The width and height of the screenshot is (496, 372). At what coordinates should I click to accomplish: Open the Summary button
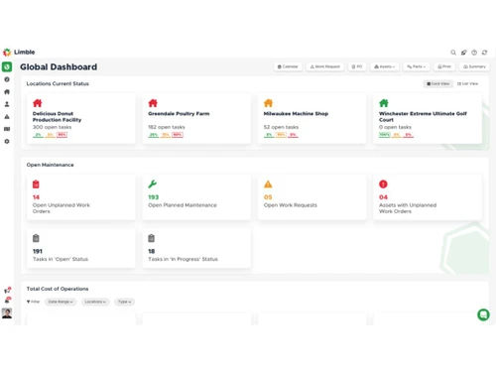pos(474,66)
